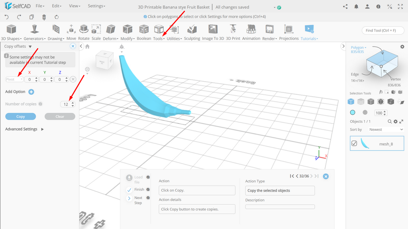The image size is (408, 229).
Task: Open the Generators dropdown
Action: [x=34, y=33]
